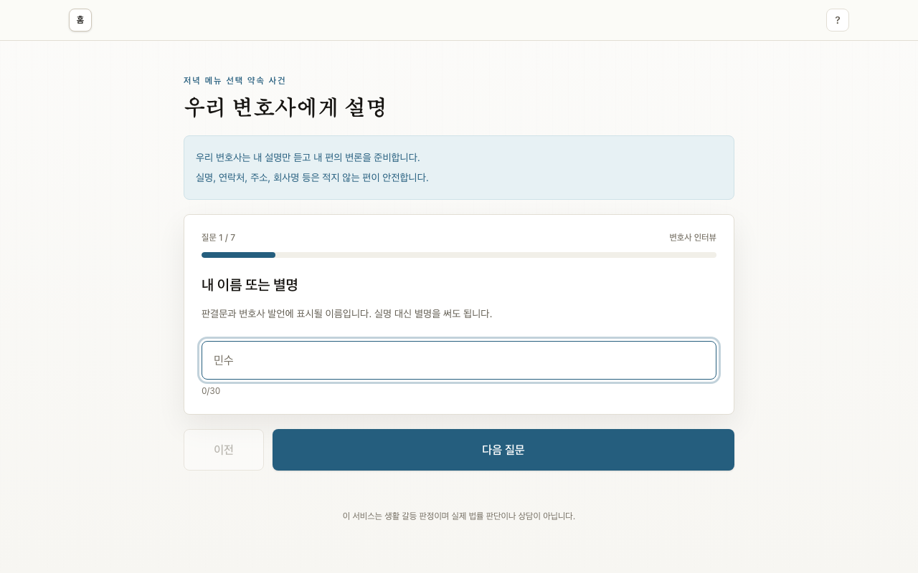The width and height of the screenshot is (918, 573).
Task: Go to the 홈 home button
Action: [x=80, y=20]
